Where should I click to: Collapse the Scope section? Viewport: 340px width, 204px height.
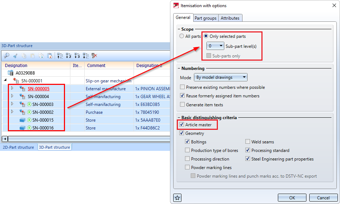click(x=179, y=29)
